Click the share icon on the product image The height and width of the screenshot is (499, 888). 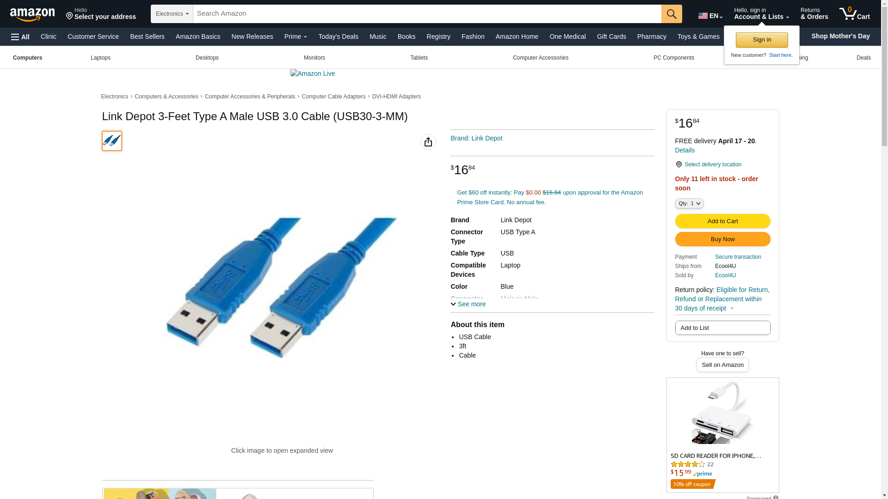tap(428, 142)
